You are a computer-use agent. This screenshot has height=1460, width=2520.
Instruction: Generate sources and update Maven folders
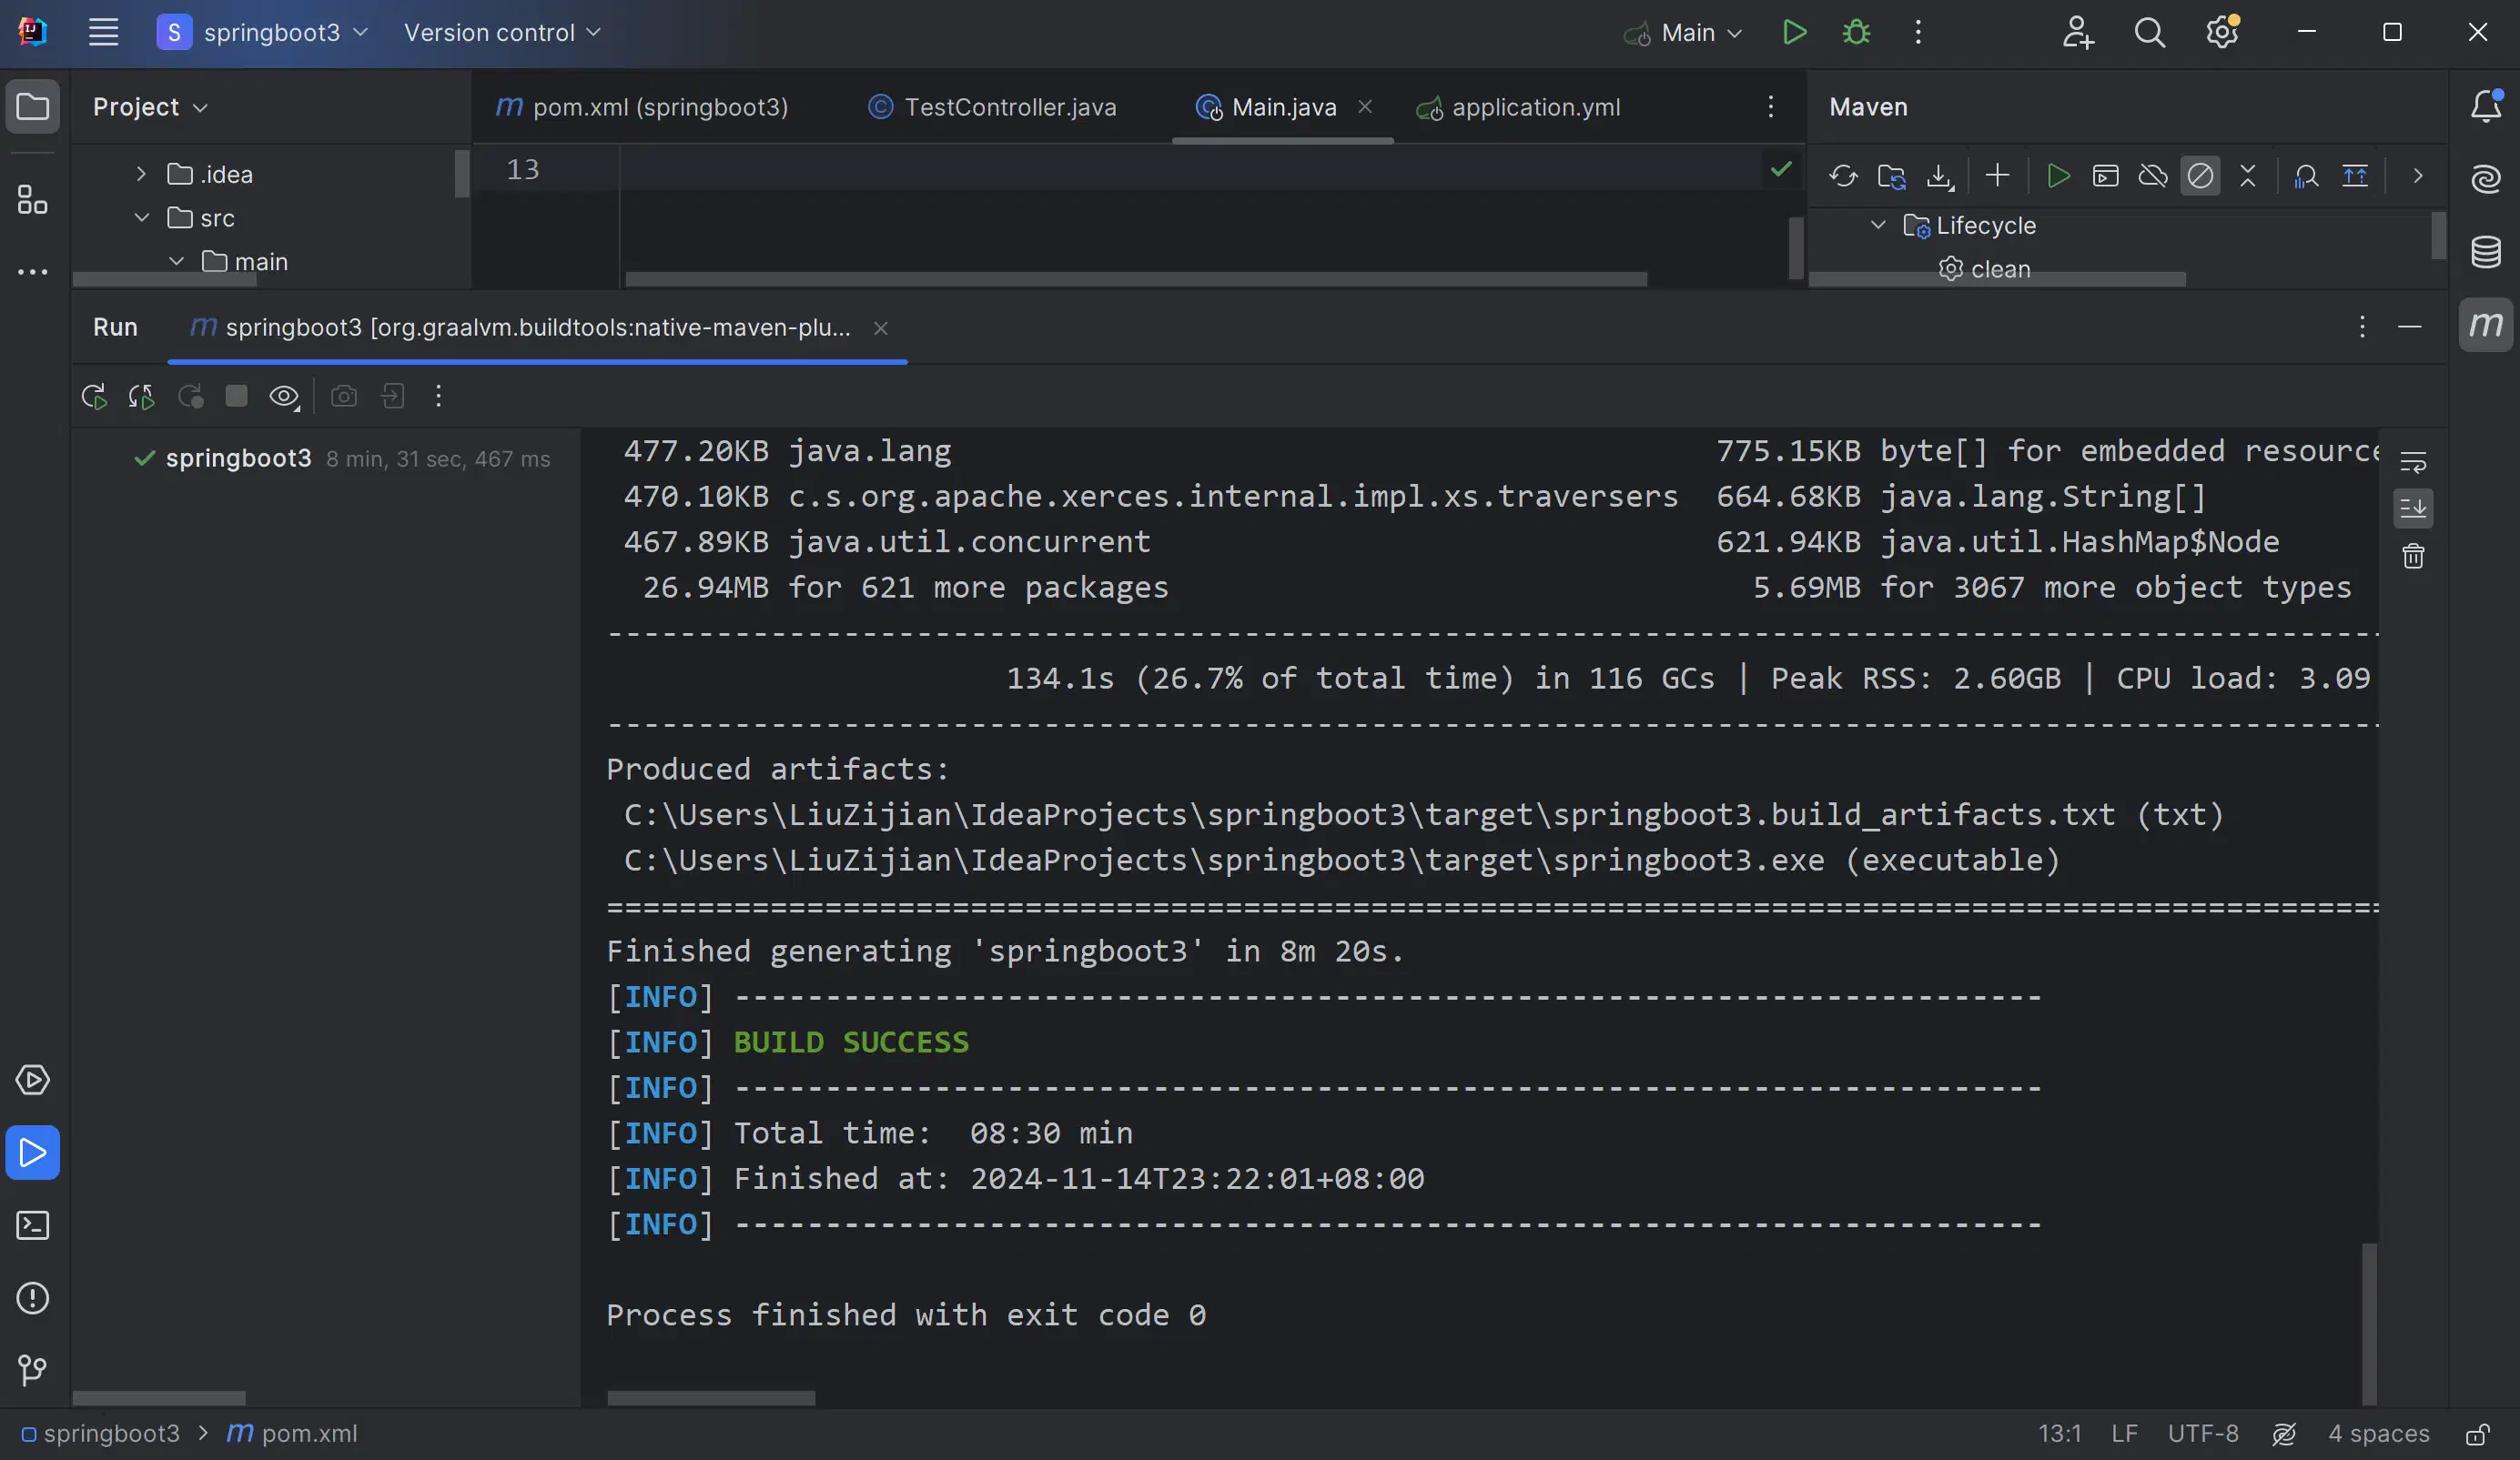1891,176
